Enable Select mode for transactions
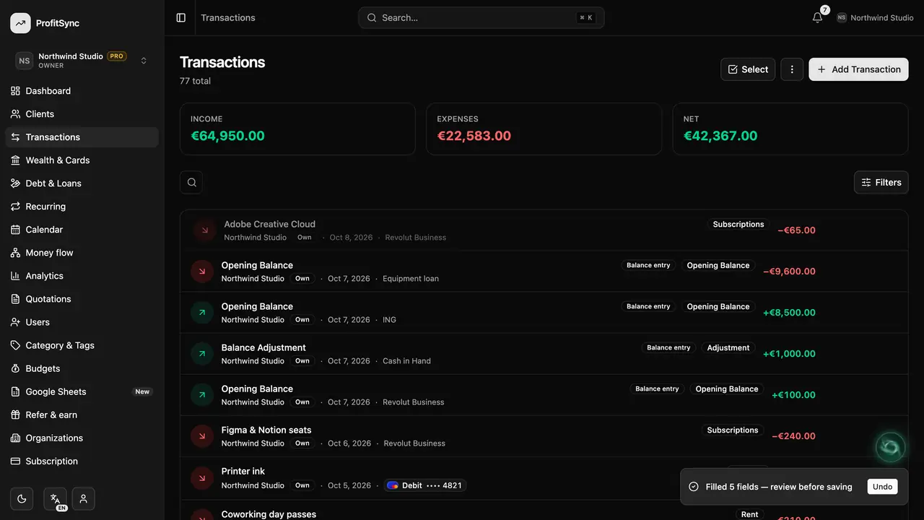 tap(748, 69)
